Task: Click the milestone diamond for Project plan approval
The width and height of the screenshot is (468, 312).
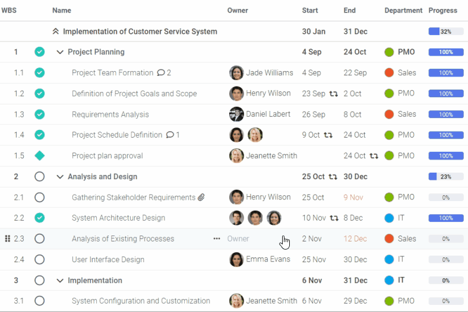Action: pyautogui.click(x=39, y=156)
